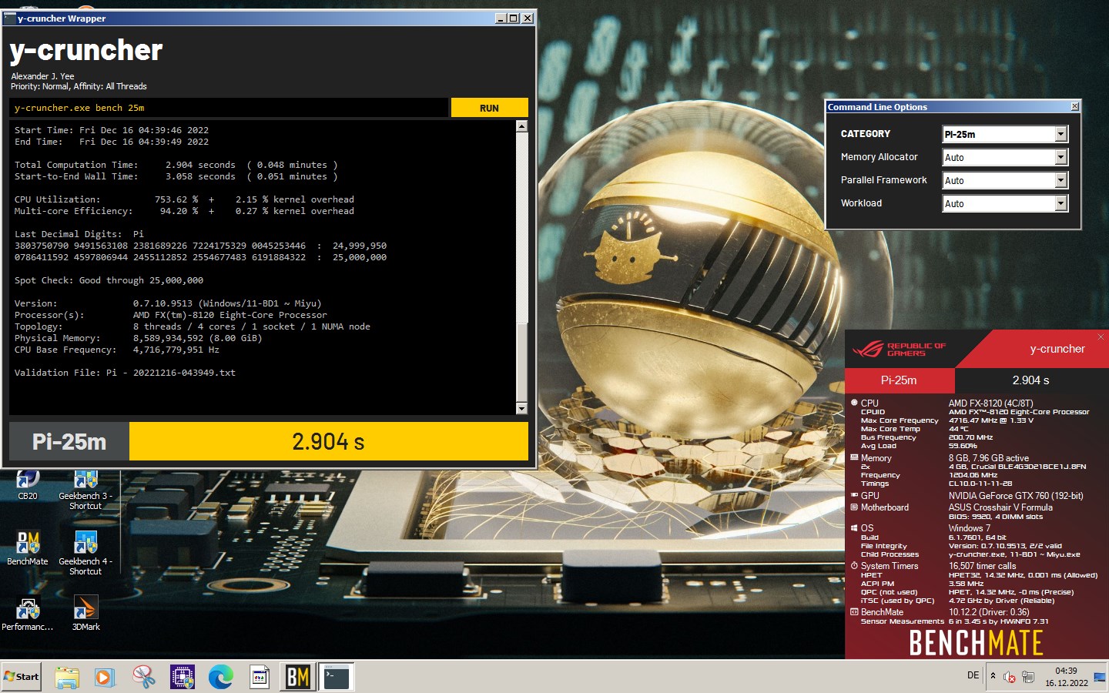This screenshot has height=693, width=1109.
Task: Click the Alexander J. Yee author text
Action: coord(42,76)
